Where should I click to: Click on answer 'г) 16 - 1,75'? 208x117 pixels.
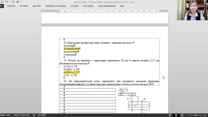70,75
